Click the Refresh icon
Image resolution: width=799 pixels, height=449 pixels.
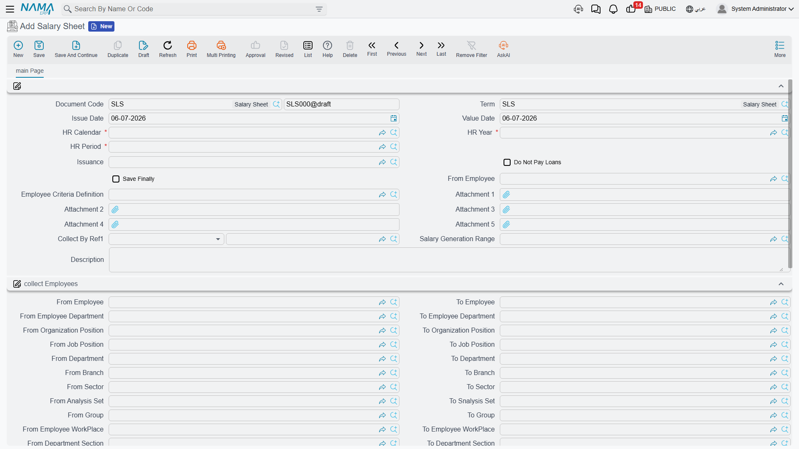coord(168,45)
